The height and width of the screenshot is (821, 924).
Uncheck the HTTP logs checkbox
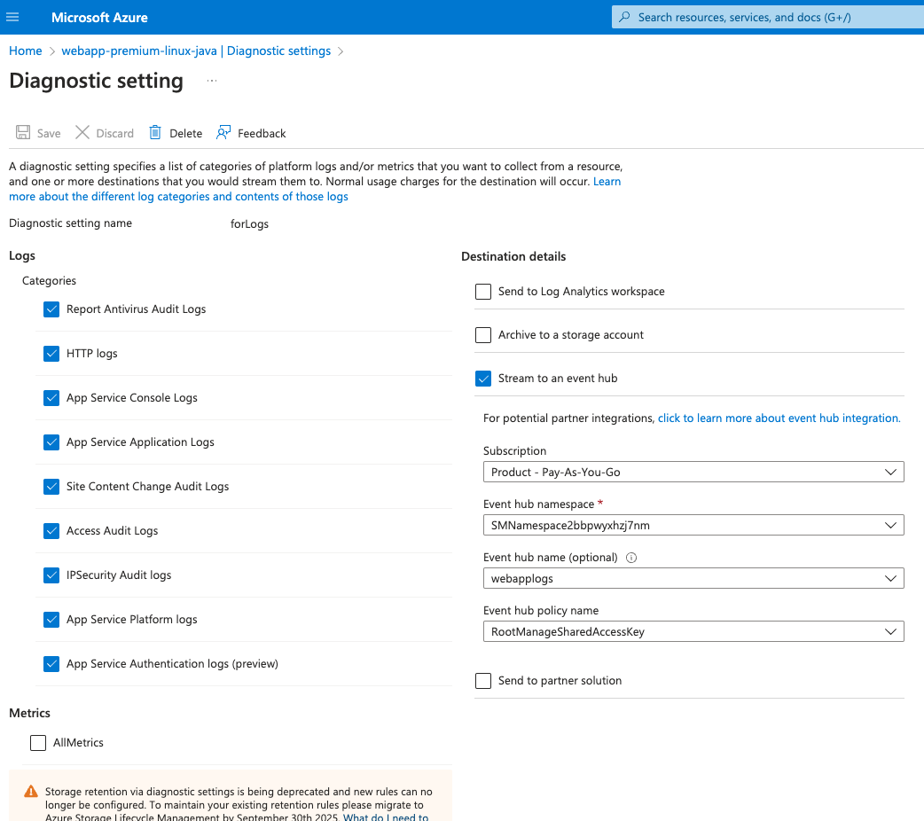point(51,354)
